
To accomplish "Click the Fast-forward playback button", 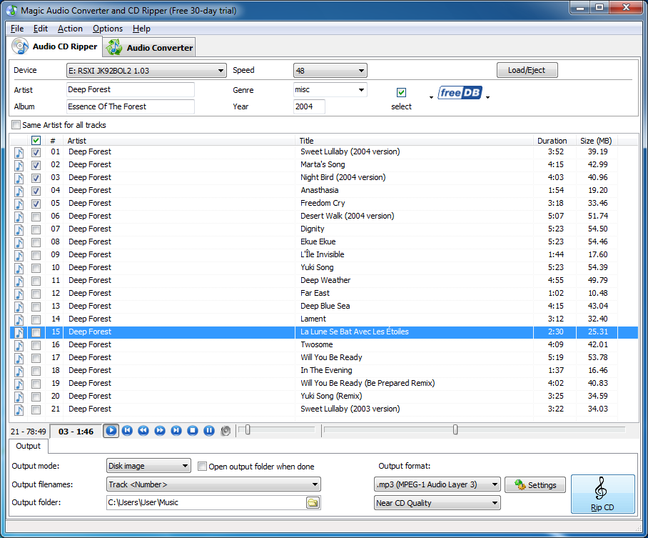I will [160, 431].
